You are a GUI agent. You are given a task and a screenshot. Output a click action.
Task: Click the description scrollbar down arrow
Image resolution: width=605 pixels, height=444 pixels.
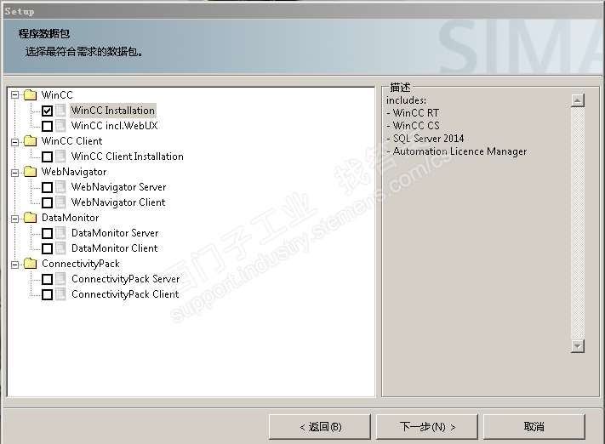[578, 346]
